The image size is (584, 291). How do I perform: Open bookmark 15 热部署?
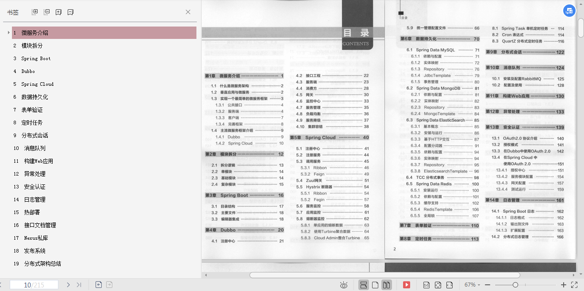pyautogui.click(x=104, y=212)
